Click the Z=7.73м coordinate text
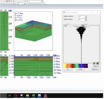Screen dimensions: 104x99 pos(18,18)
